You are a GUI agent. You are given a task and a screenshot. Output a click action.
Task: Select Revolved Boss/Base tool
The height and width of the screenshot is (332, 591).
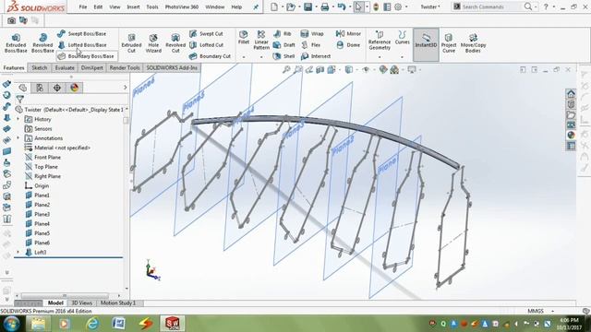(x=42, y=43)
